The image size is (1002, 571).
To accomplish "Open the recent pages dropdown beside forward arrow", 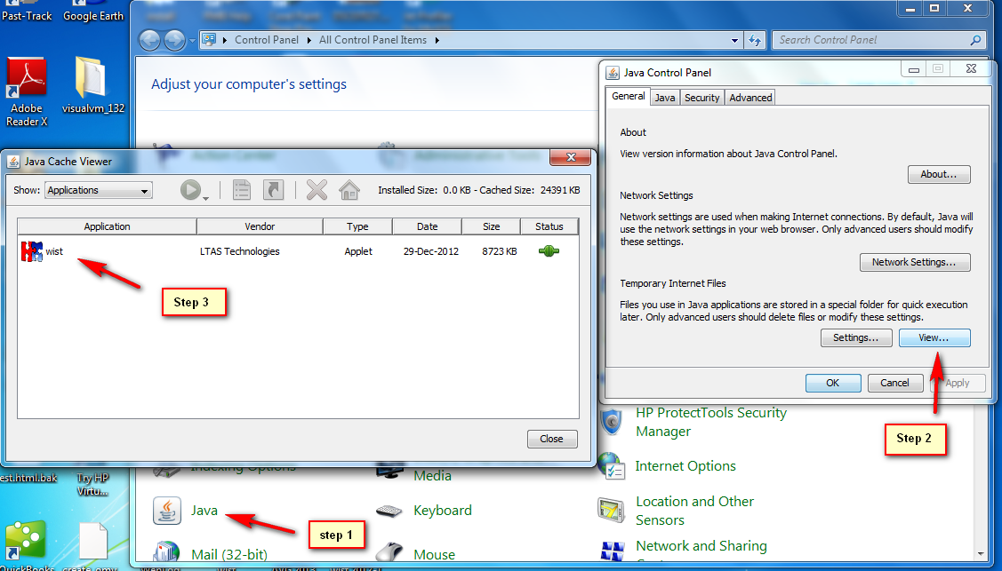I will tap(192, 40).
